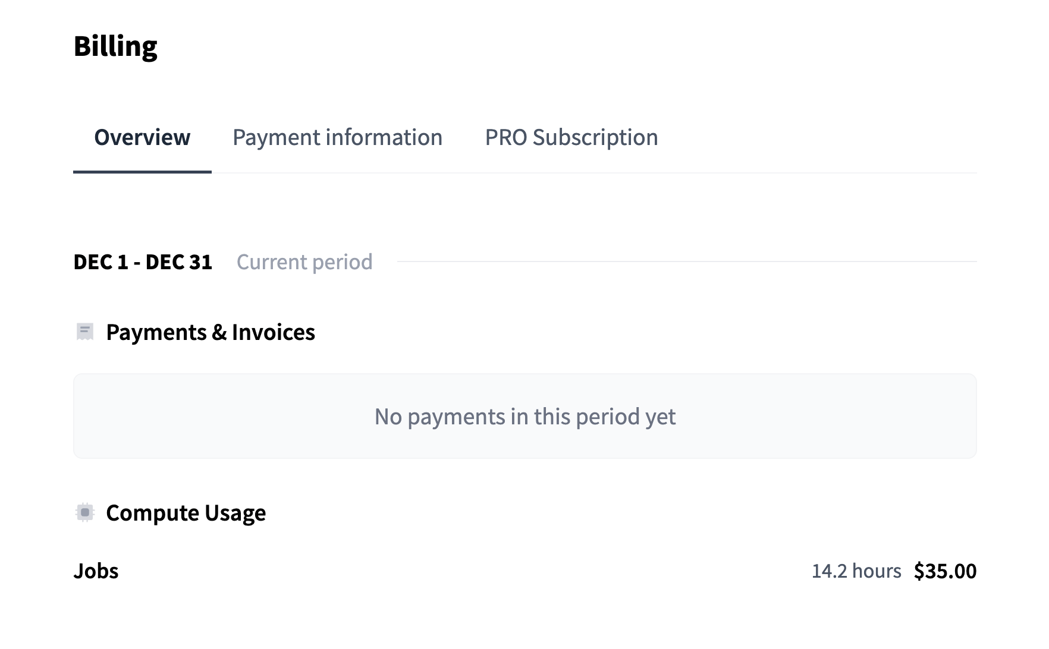Viewport: 1049px width, 649px height.
Task: Open the Overview tab
Action: (x=142, y=137)
